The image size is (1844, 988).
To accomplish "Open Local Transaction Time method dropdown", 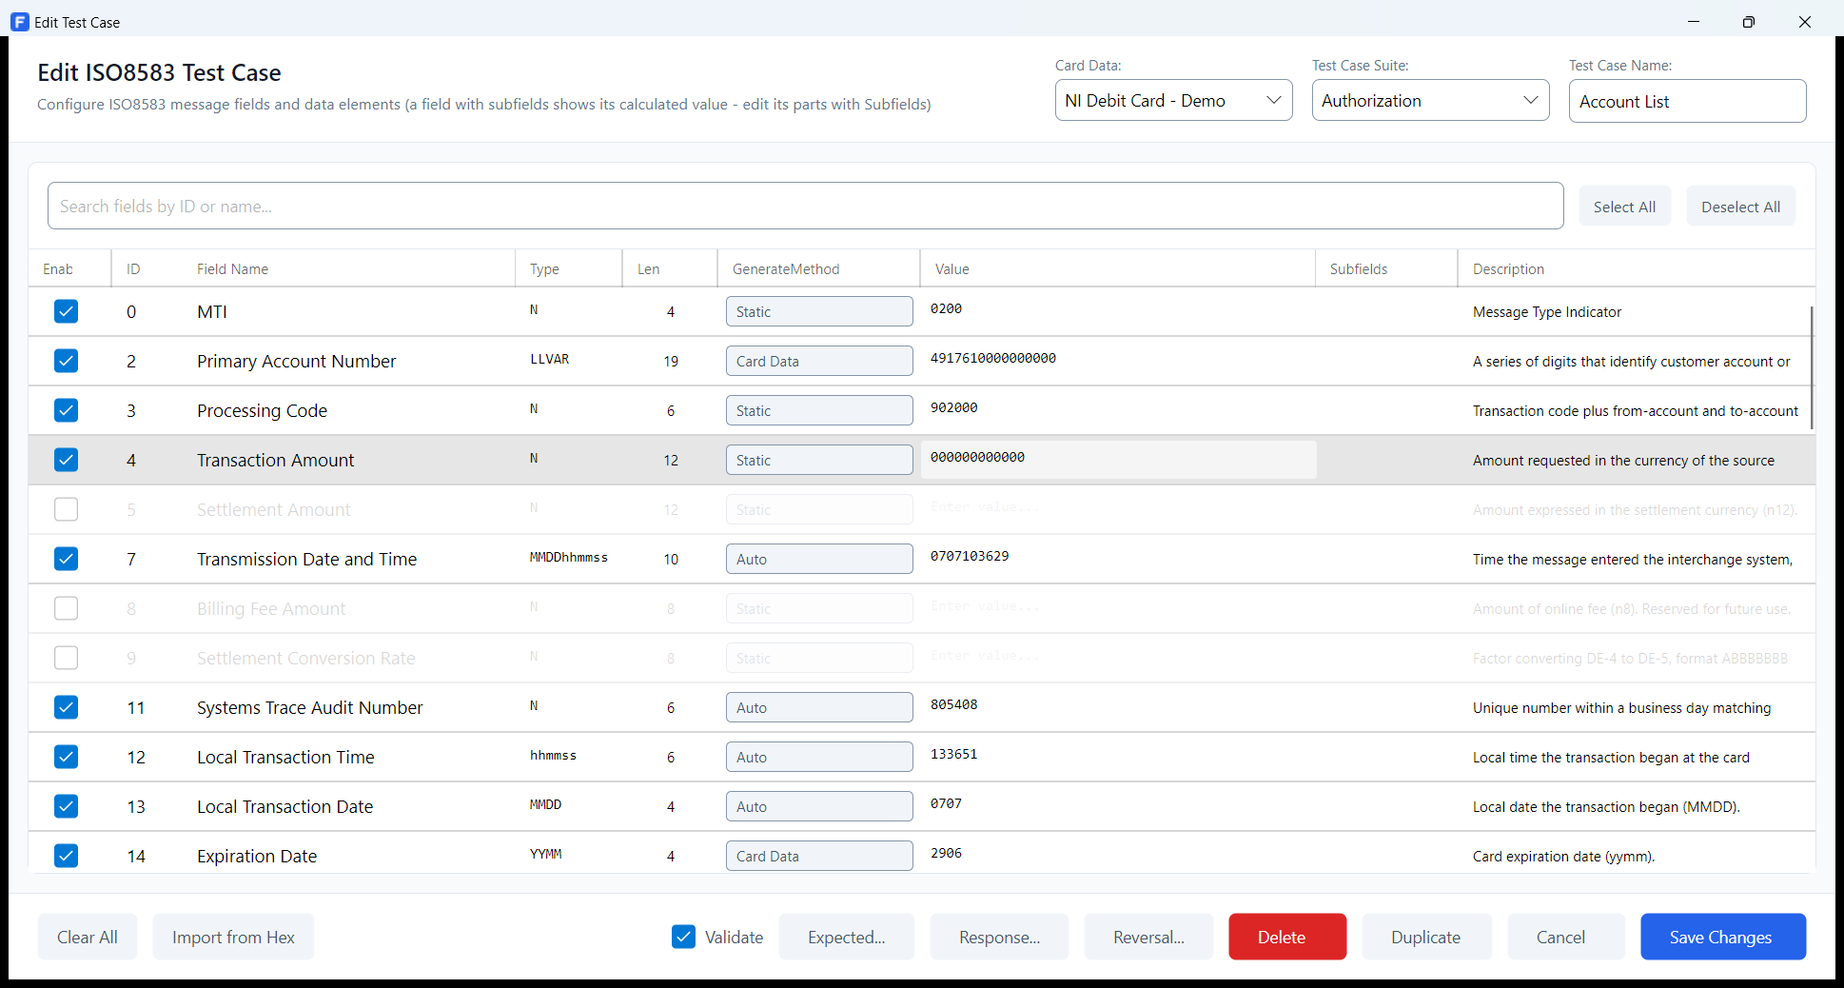I will click(x=819, y=757).
